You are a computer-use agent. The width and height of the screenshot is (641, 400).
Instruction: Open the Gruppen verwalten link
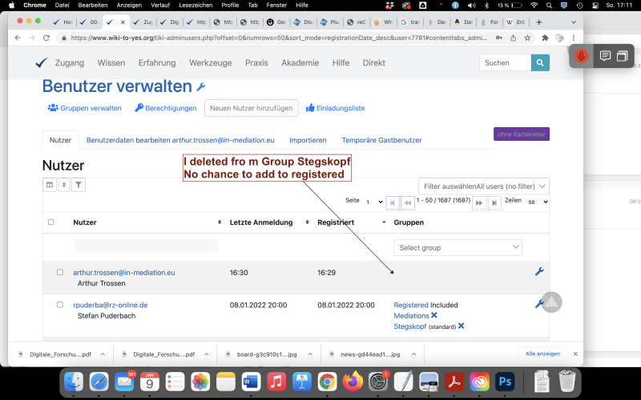[x=85, y=108]
